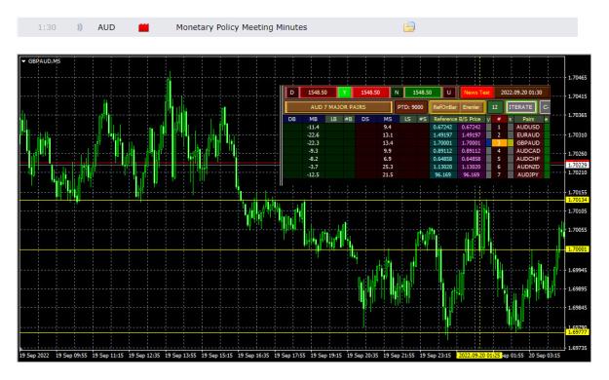Toggle the gray x cell for AUDJPY

pos(511,174)
